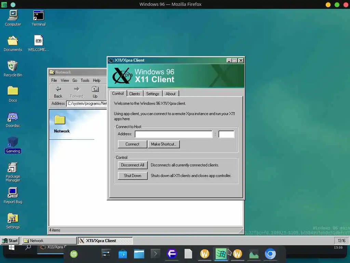Click the yellow Firefox window control dot
This screenshot has height=263, width=350.
point(328,5)
